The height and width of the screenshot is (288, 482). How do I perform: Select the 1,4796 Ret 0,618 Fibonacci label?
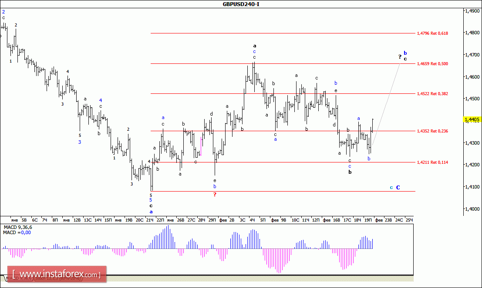(x=432, y=33)
